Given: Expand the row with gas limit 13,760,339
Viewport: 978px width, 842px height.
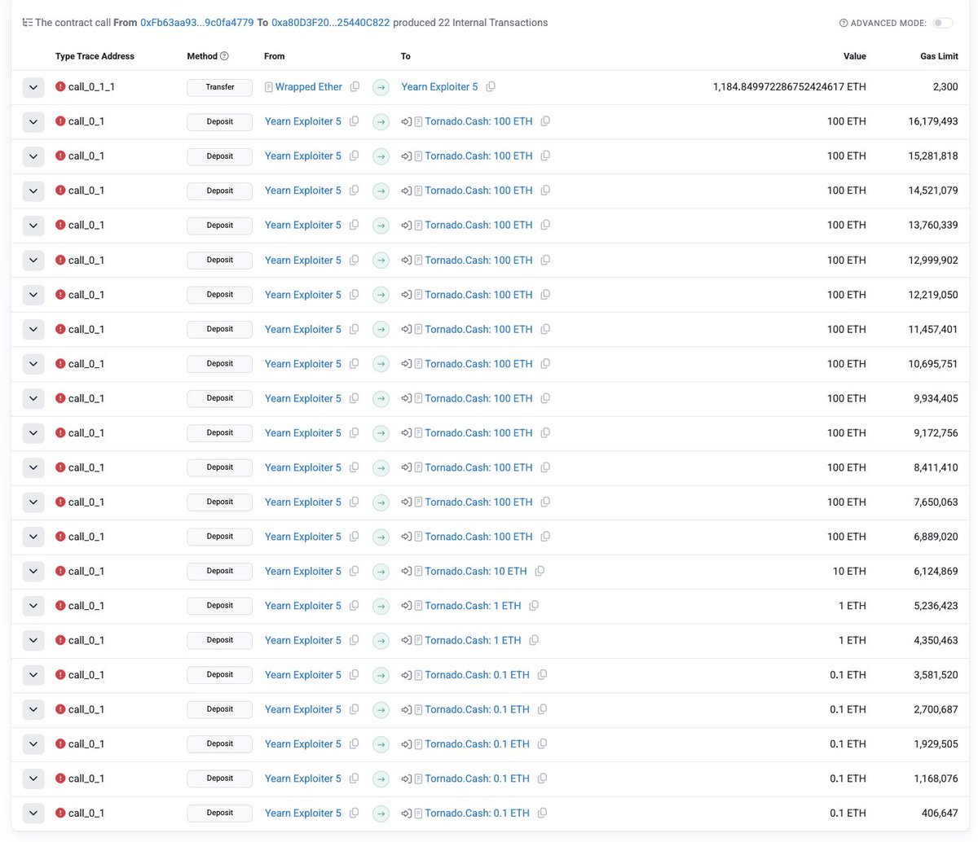Looking at the screenshot, I should coord(33,226).
